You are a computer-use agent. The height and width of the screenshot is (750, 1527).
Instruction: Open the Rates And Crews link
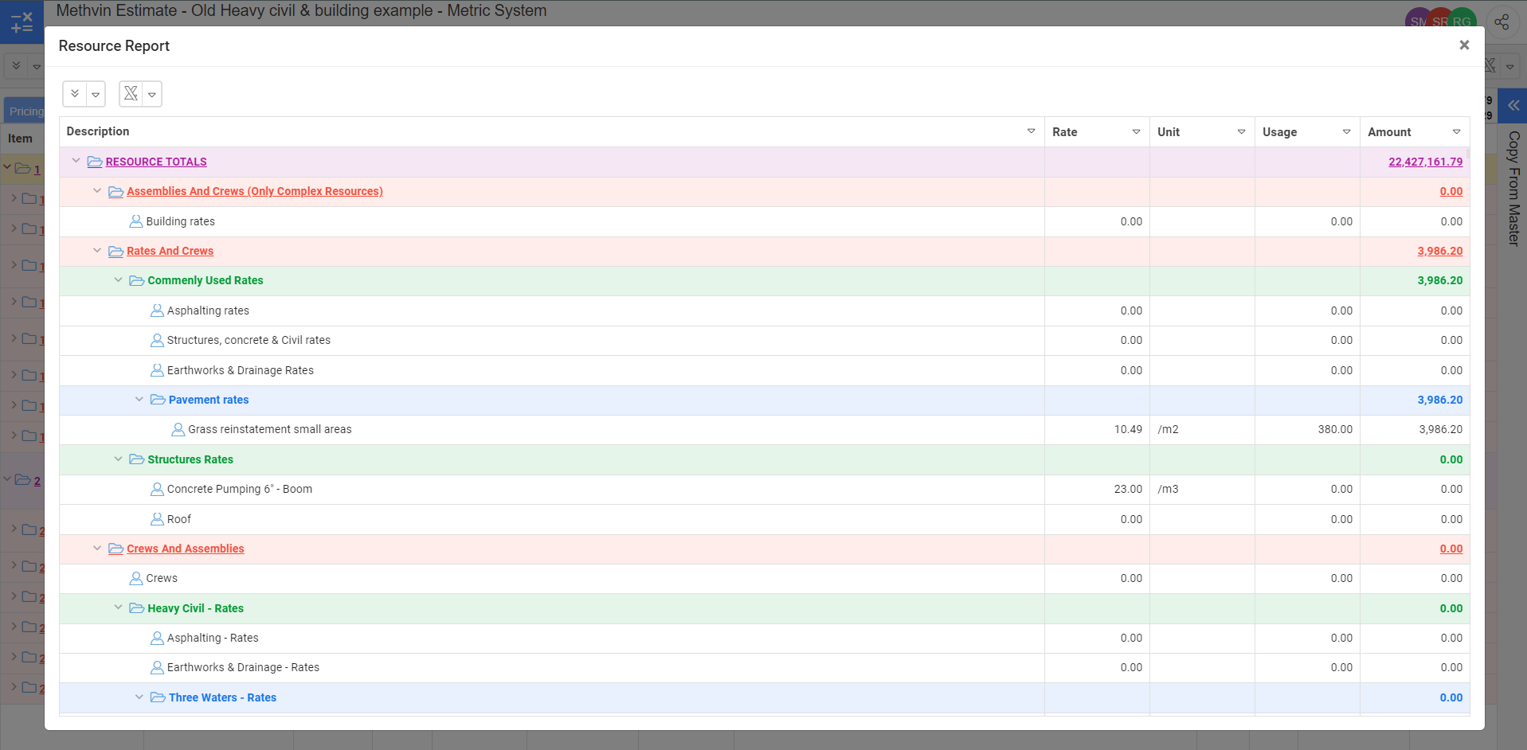(170, 251)
